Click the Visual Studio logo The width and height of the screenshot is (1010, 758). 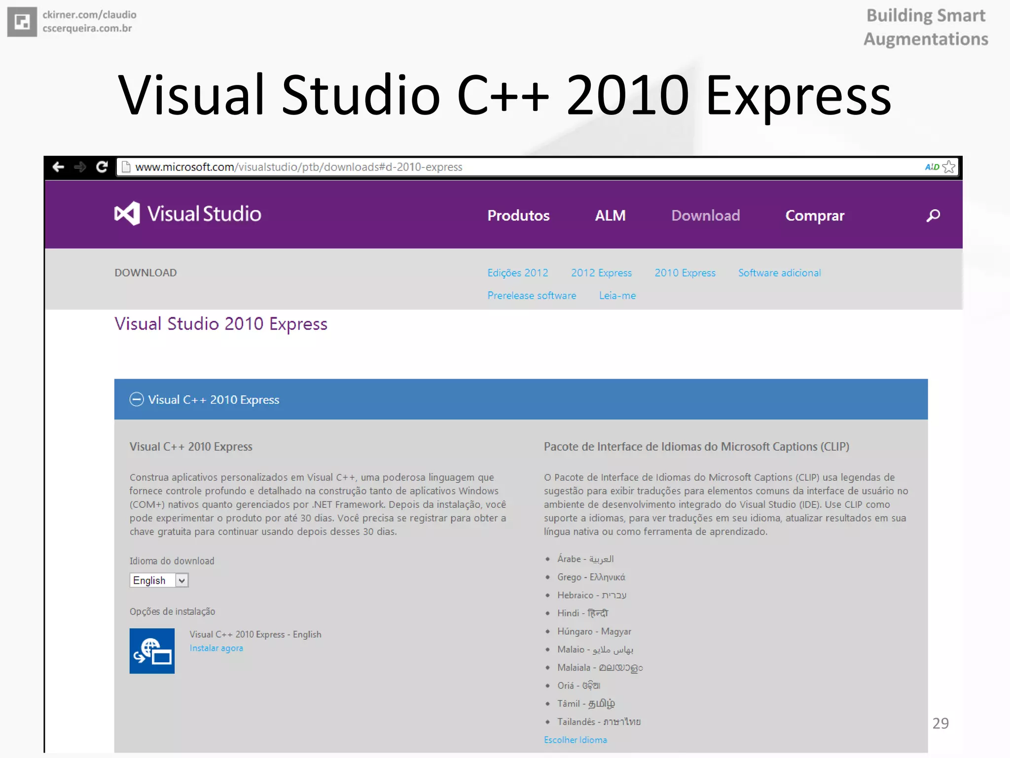pos(188,214)
